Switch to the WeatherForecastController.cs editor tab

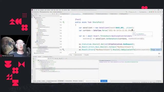(x=102, y=14)
